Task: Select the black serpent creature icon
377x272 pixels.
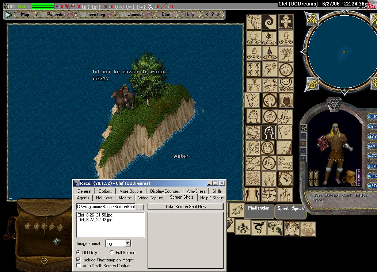Action: pyautogui.click(x=259, y=228)
